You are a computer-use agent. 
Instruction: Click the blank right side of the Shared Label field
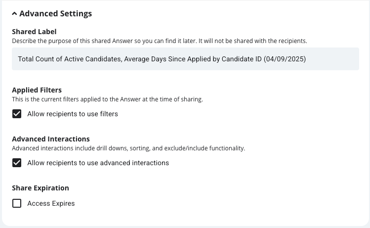coord(333,59)
